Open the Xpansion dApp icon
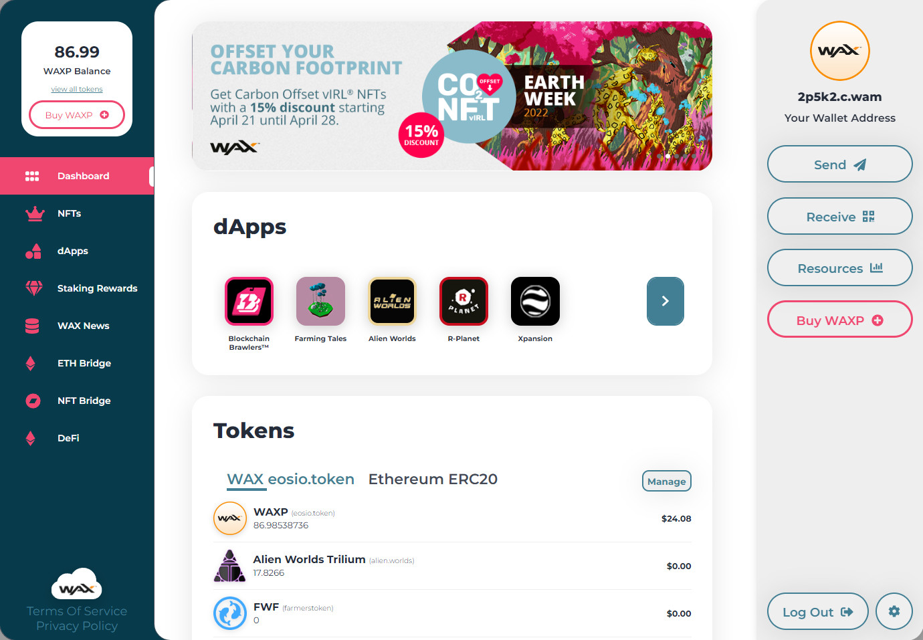The width and height of the screenshot is (923, 640). [535, 301]
